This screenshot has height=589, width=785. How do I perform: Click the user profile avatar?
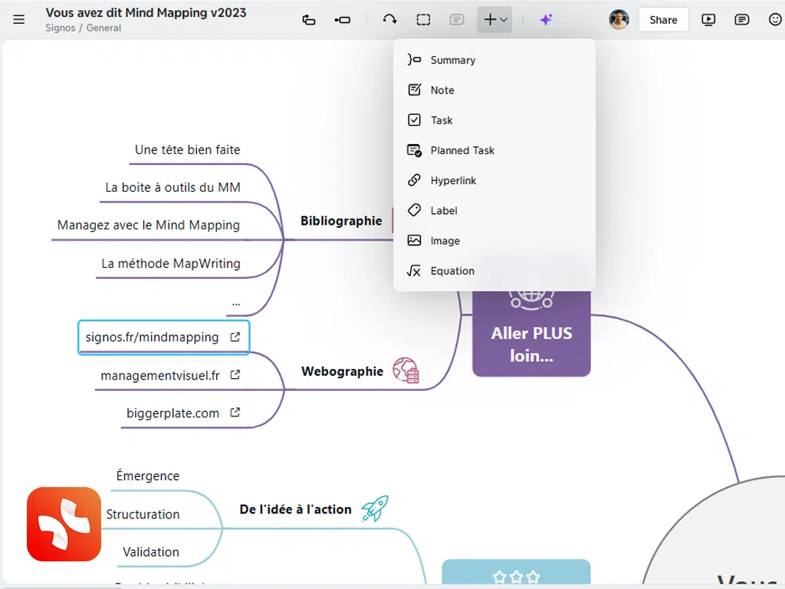pos(619,20)
